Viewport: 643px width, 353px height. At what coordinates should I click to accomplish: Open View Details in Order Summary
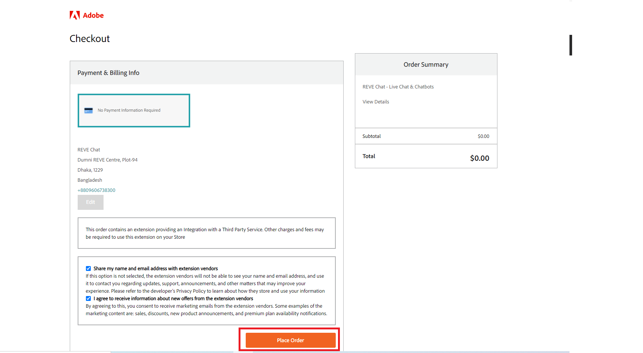pos(376,102)
